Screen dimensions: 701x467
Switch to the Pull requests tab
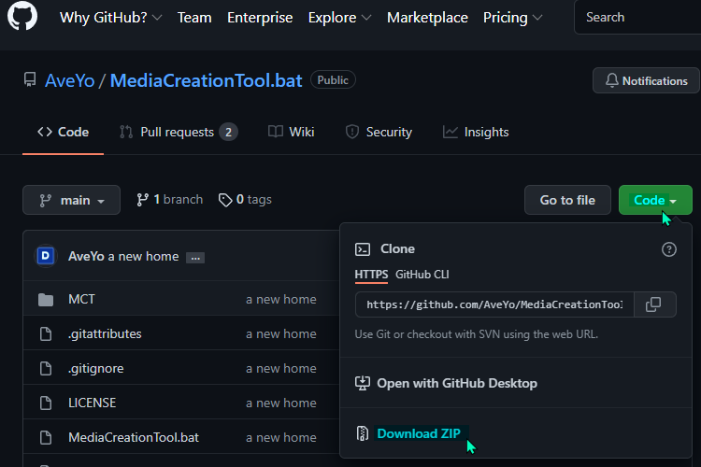click(178, 133)
